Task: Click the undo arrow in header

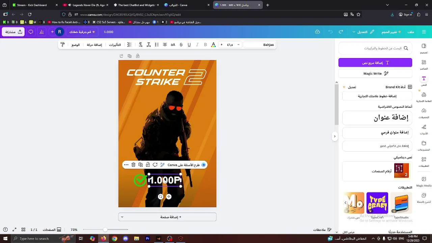Action: [x=330, y=32]
